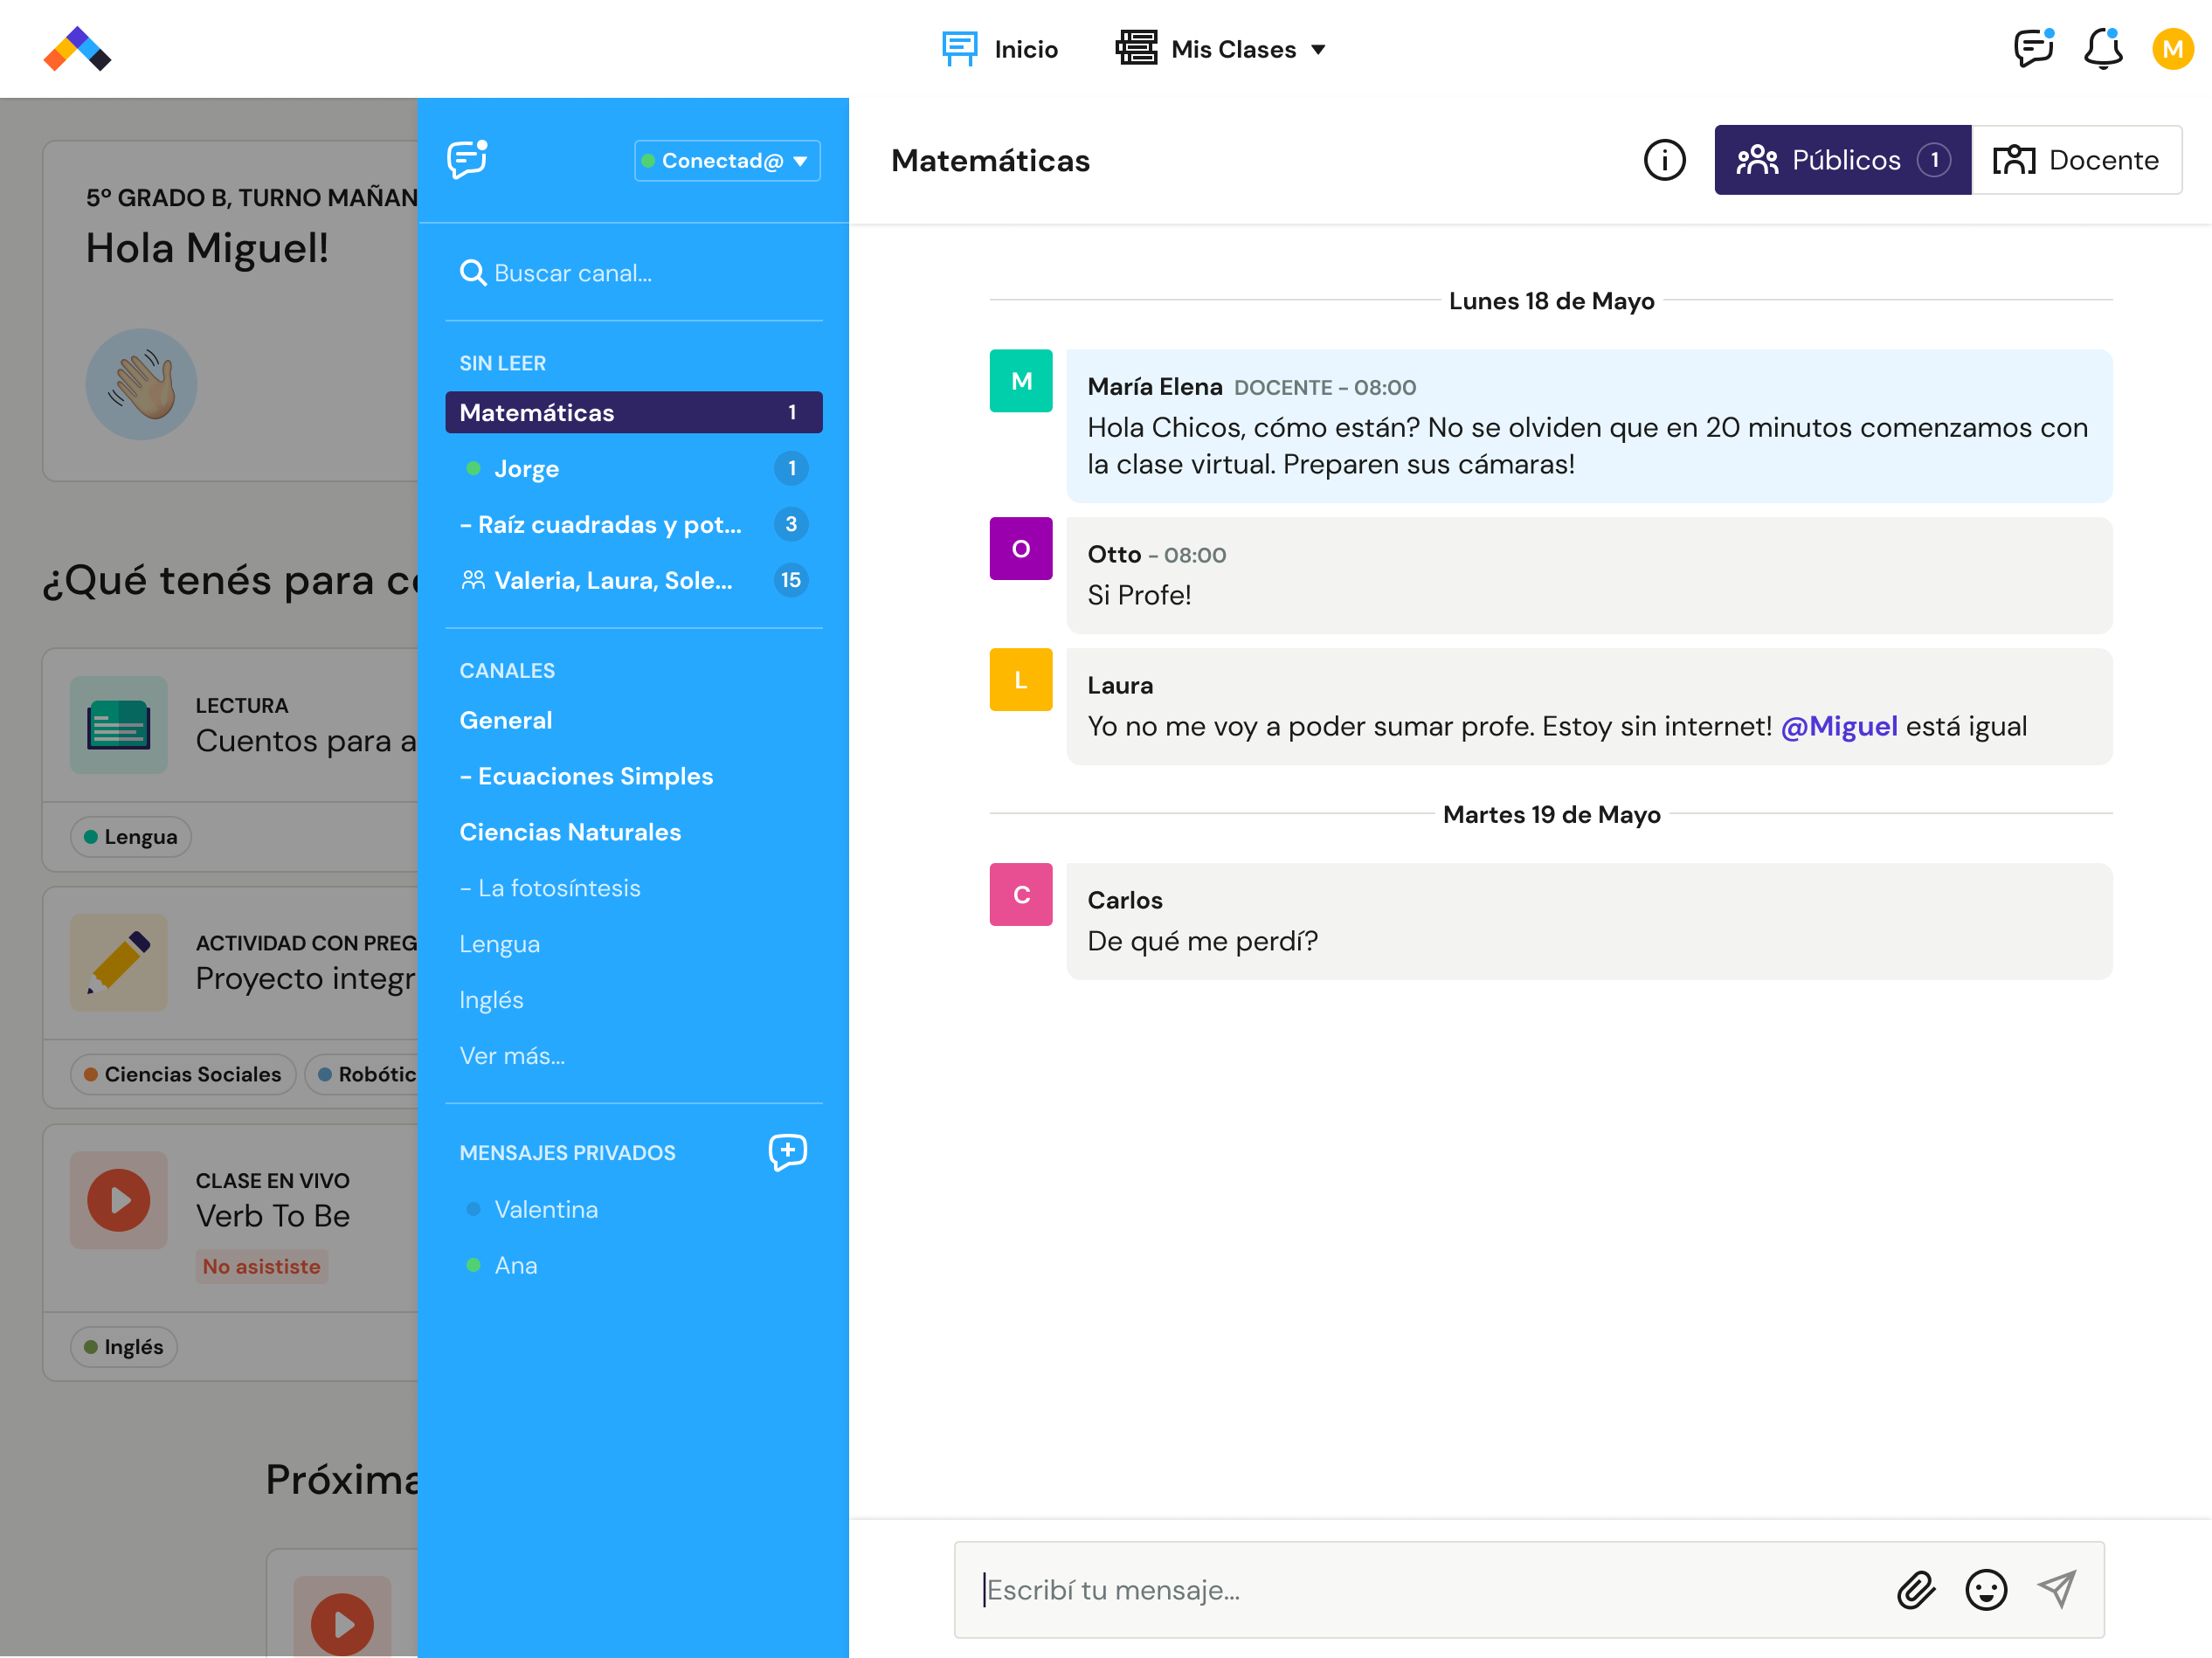
Task: Click the channel info icon
Action: click(x=1664, y=160)
